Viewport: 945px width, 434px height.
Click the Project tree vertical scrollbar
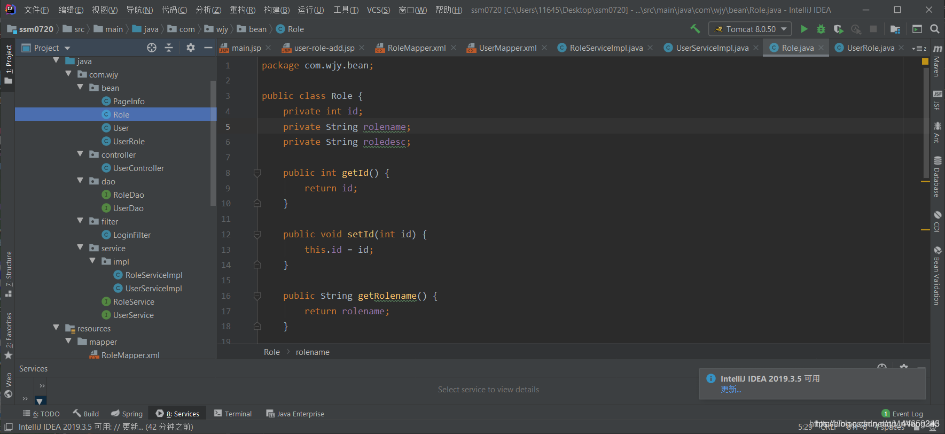tap(213, 143)
